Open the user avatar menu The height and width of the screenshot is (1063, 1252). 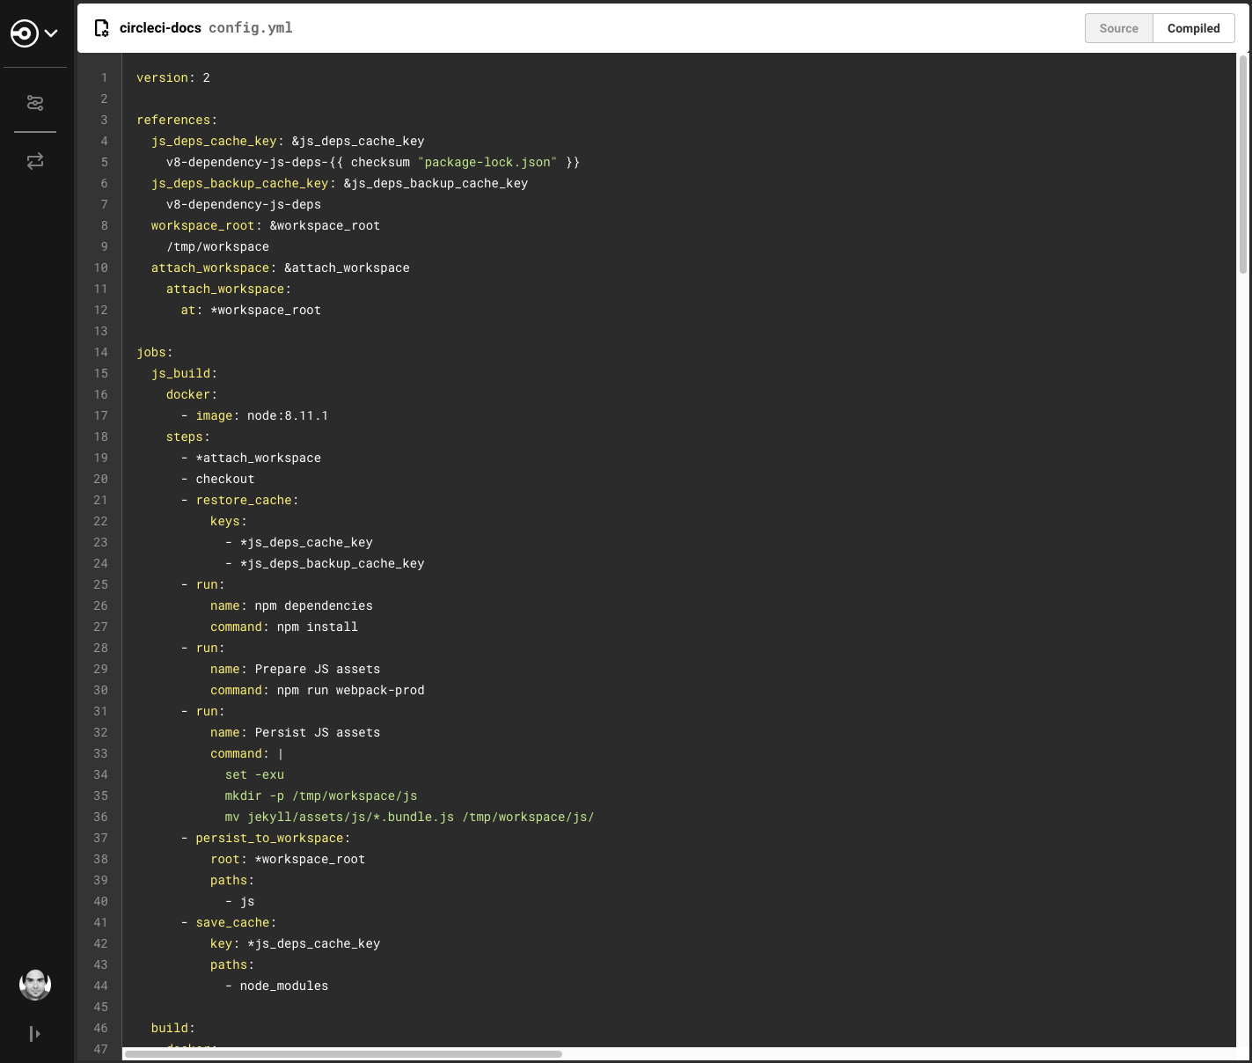(35, 985)
